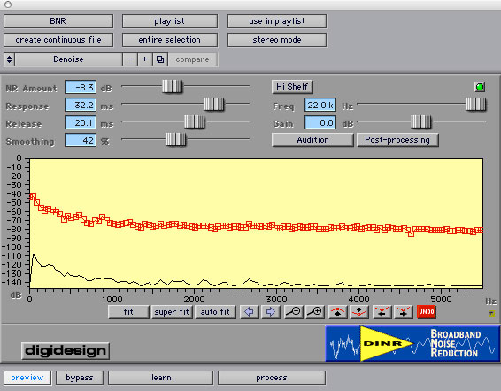501x391 pixels.
Task: Shift the contour points right
Action: (x=404, y=312)
